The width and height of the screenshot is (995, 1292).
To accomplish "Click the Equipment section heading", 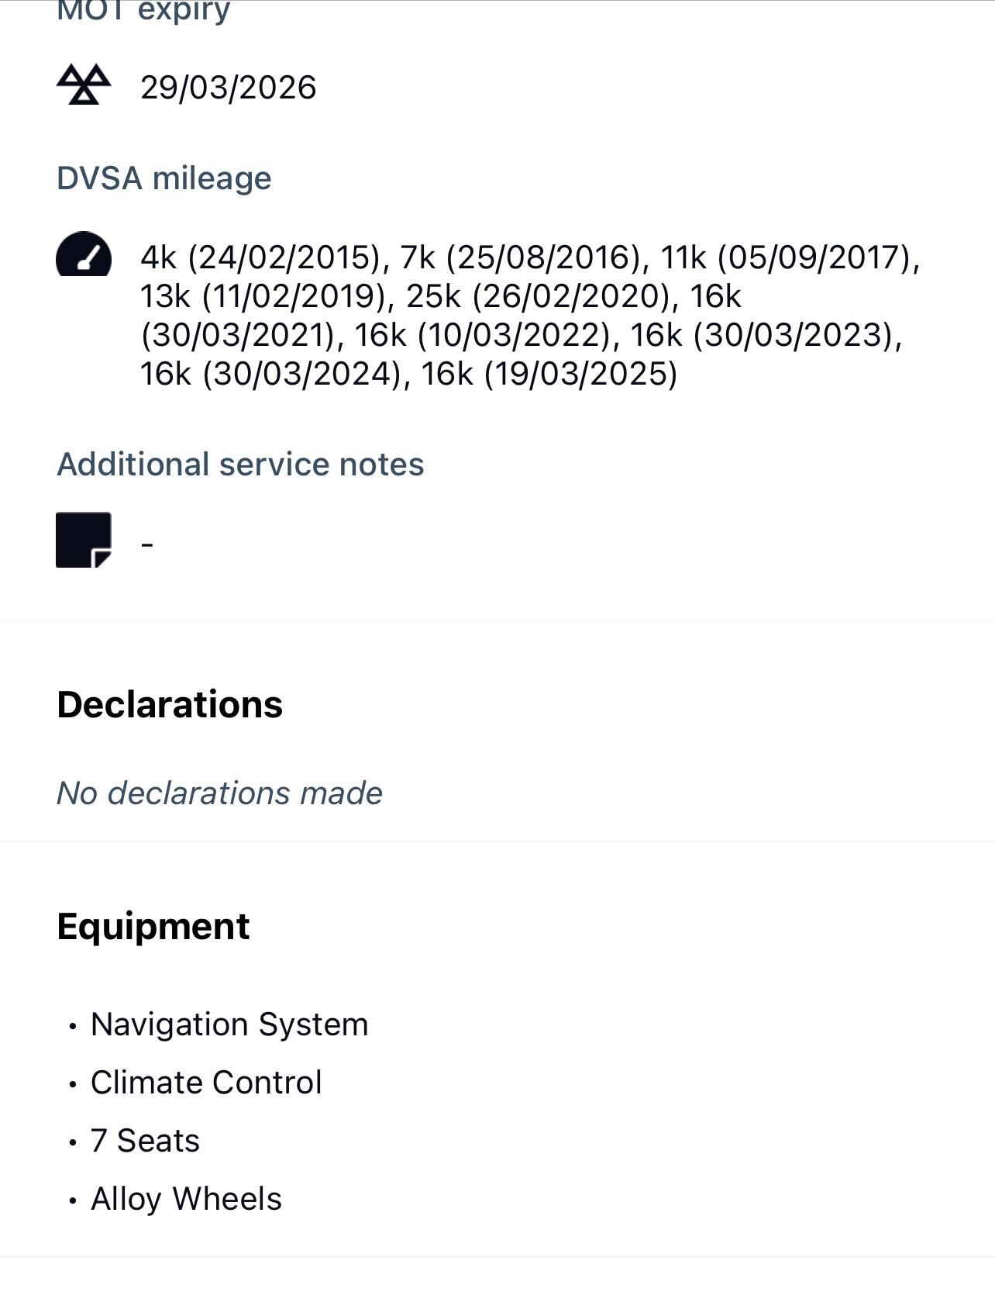I will click(153, 926).
